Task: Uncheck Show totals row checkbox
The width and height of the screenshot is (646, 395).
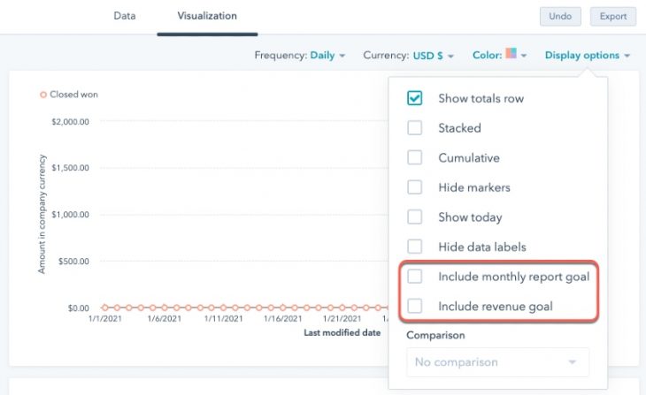Action: point(414,98)
